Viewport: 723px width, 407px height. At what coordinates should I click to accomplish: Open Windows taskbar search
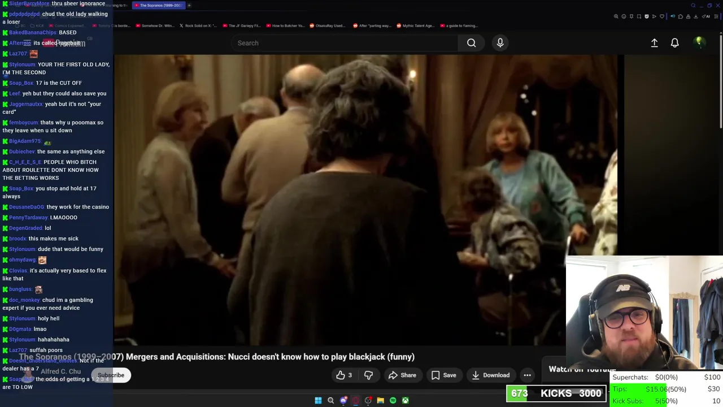(x=330, y=400)
